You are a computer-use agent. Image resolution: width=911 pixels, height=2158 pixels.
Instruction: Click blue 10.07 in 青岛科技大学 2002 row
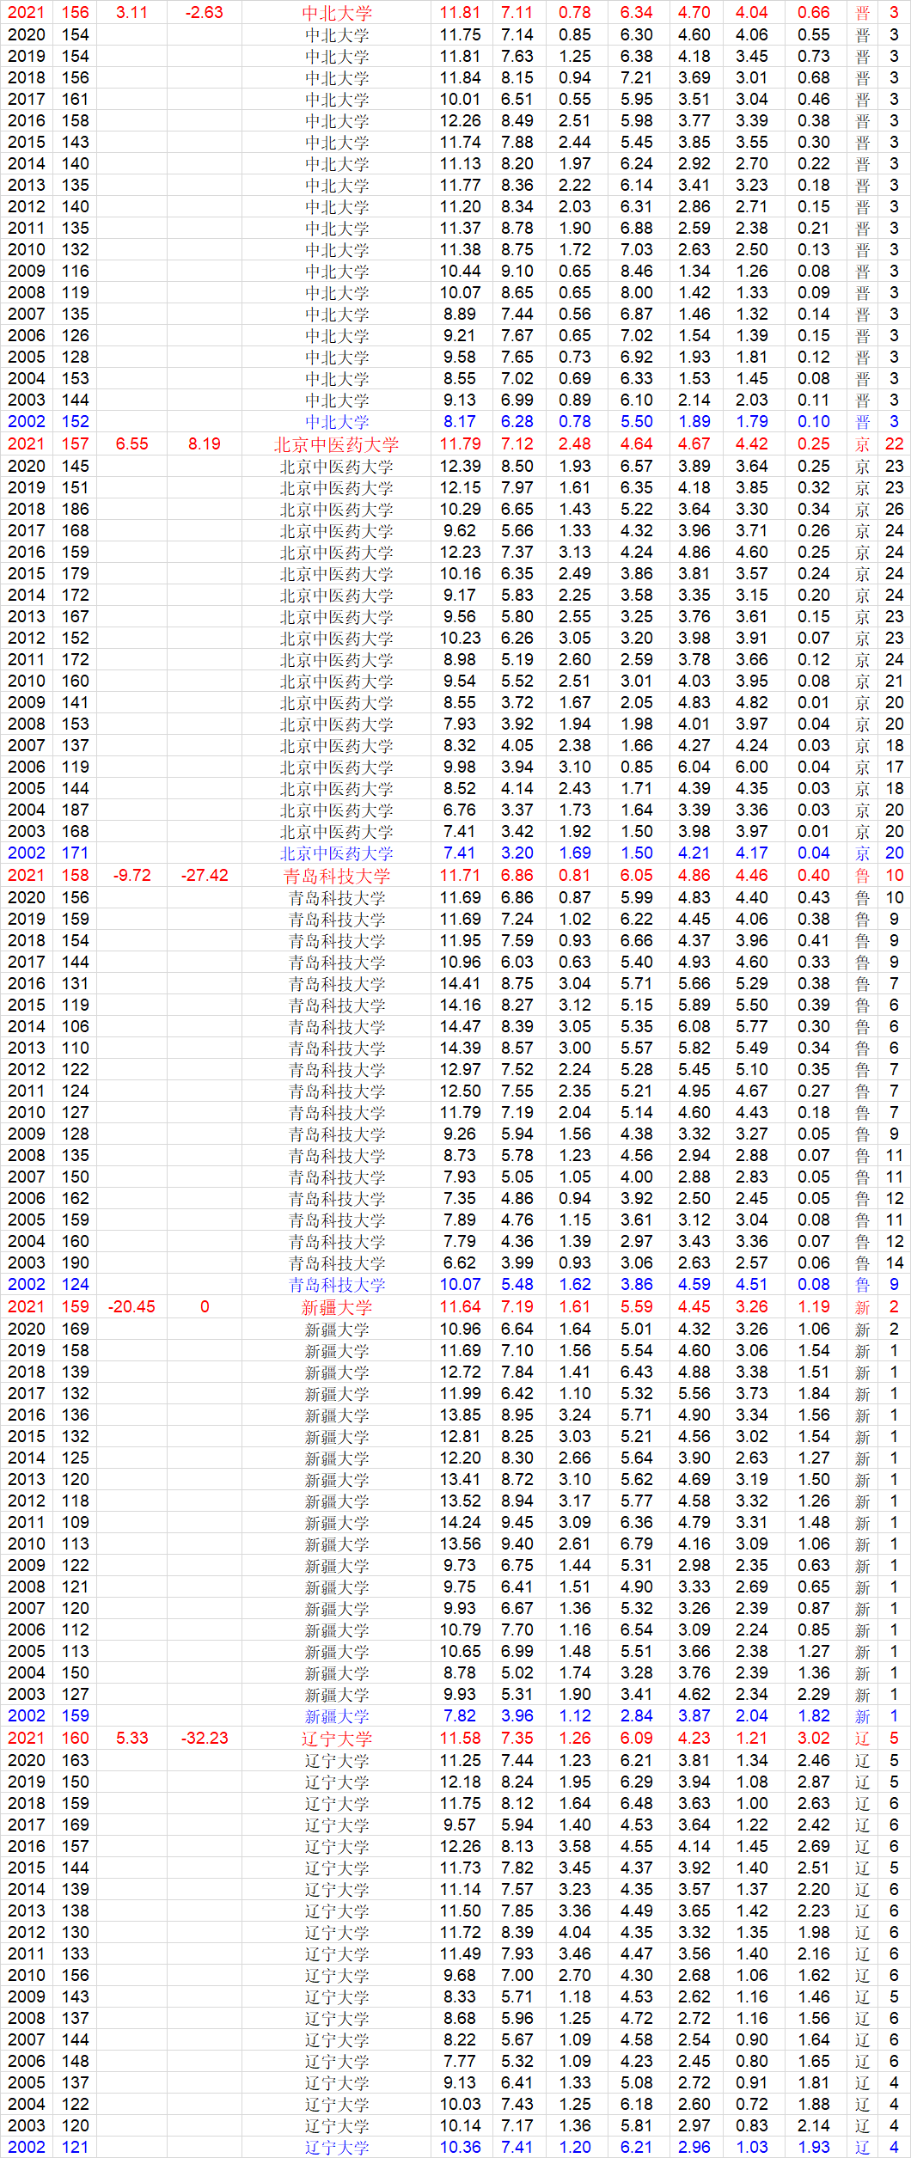(x=461, y=1285)
